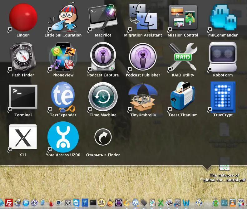This screenshot has height=209, width=247.
Task: Click the gears panel Dock icon
Action: pyautogui.click(x=68, y=203)
